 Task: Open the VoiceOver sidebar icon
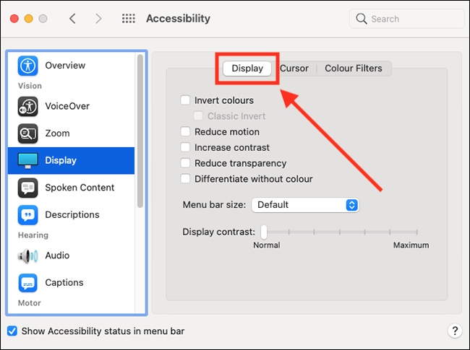click(27, 106)
